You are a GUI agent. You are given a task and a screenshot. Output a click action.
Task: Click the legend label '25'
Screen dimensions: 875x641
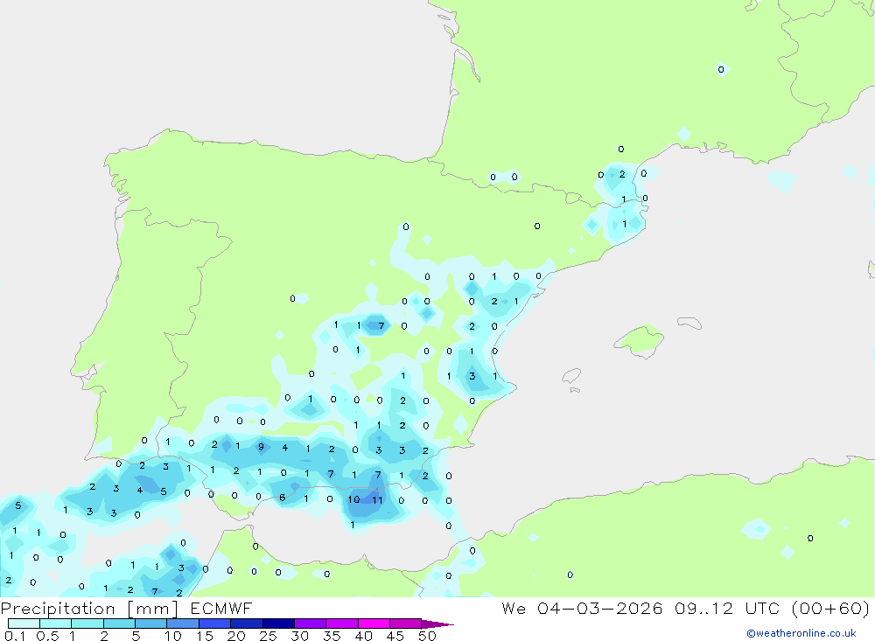(268, 636)
